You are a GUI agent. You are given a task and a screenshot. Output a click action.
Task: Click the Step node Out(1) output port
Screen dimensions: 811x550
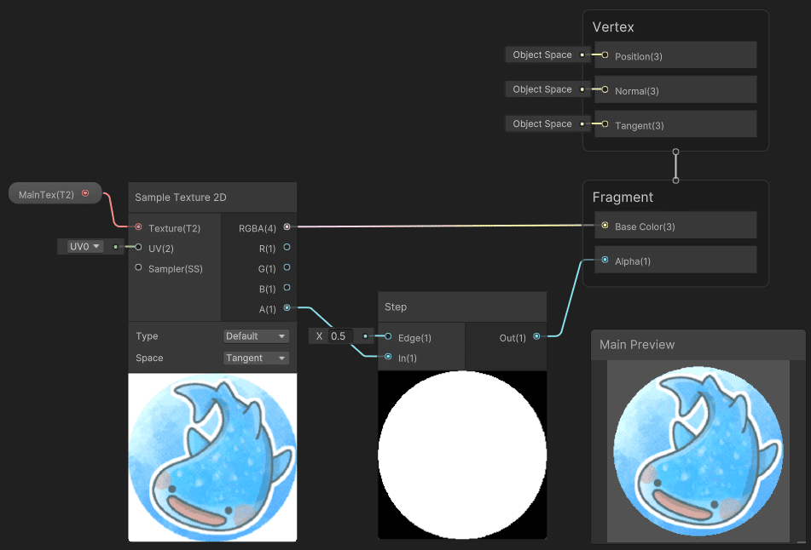tap(537, 336)
